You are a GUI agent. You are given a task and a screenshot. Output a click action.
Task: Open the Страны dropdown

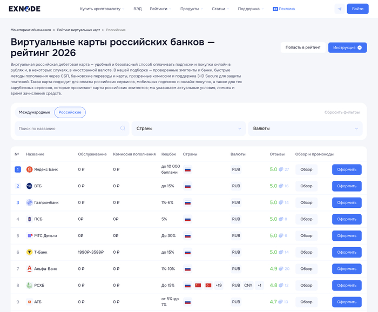click(x=188, y=128)
